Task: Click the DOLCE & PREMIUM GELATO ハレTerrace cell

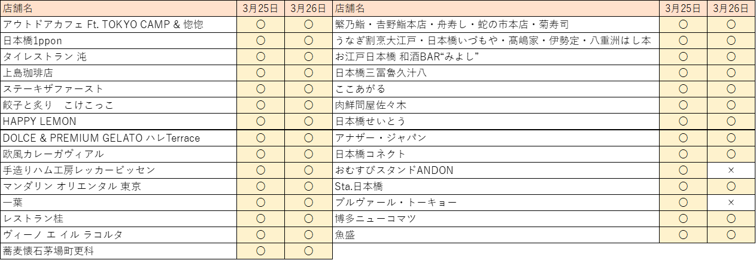Action: 119,138
